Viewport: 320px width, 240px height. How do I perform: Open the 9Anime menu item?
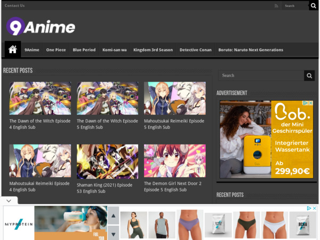(32, 50)
